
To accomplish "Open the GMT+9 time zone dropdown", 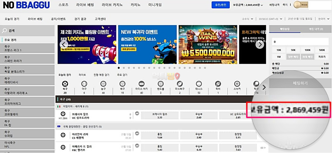I will pyautogui.click(x=271, y=19).
